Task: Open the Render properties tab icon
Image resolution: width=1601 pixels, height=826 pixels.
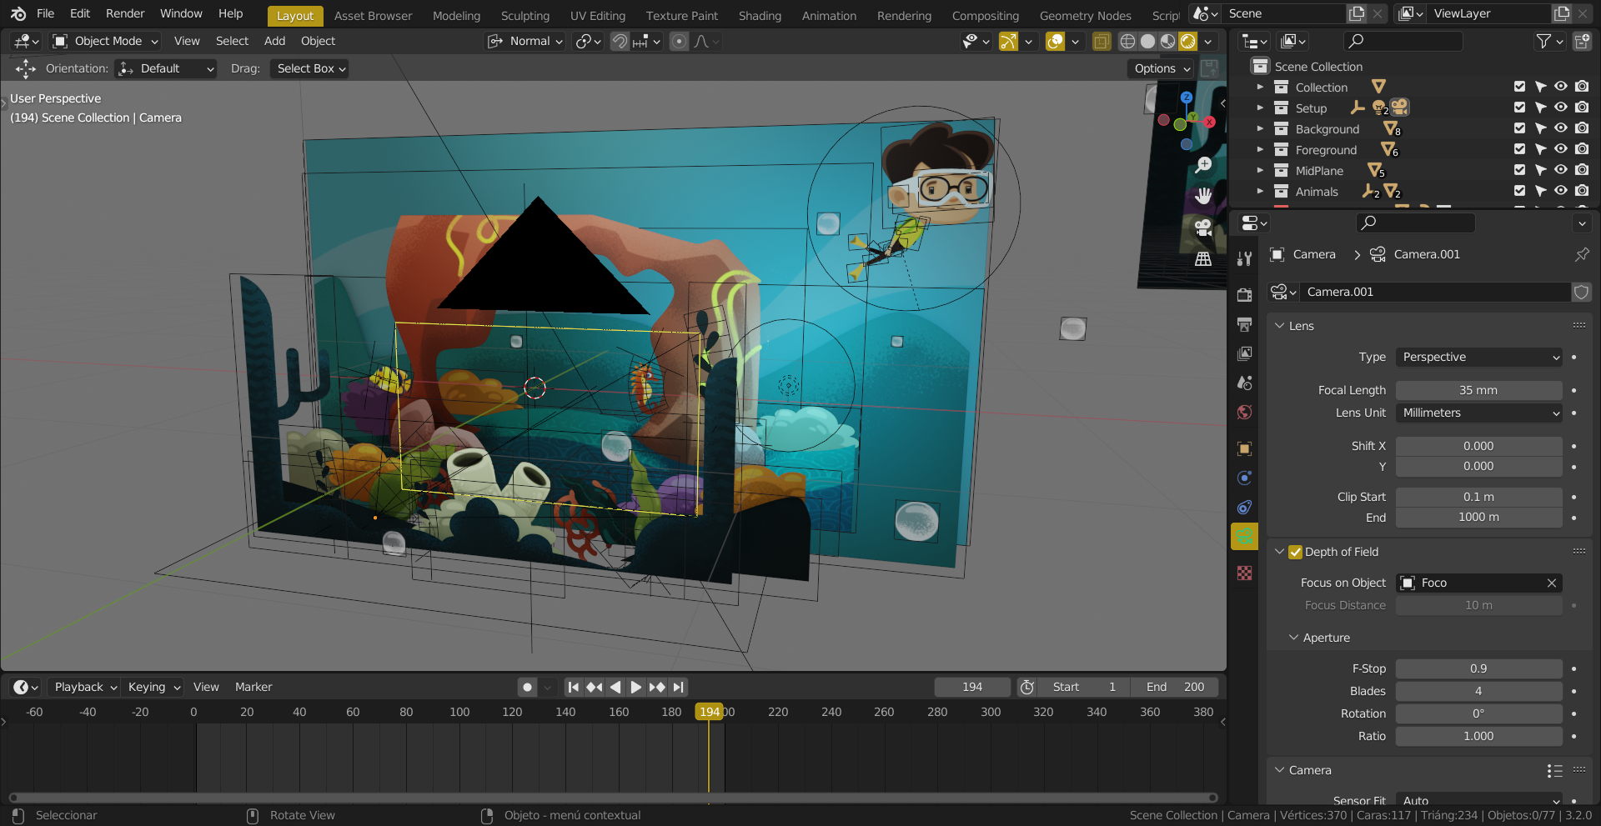Action: click(1244, 295)
